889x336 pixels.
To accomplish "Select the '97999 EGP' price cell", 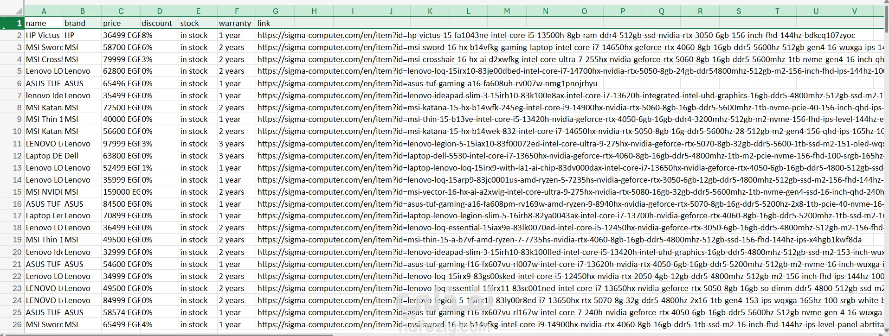I will (121, 144).
